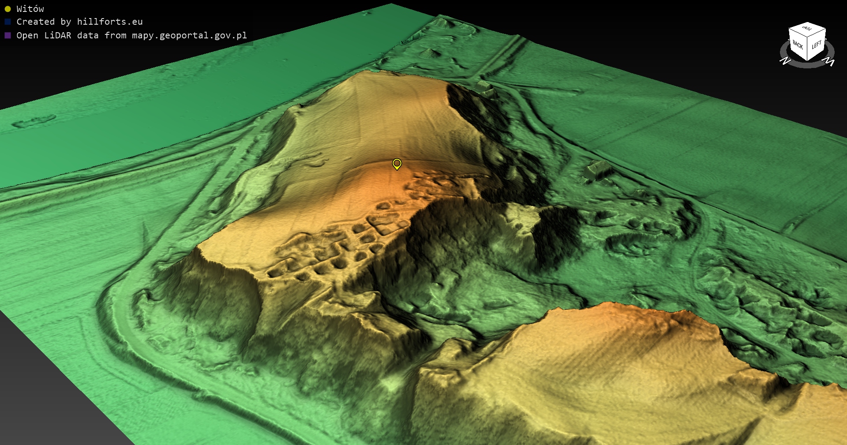This screenshot has height=445, width=847.
Task: Click the cube edge between BACK and LEFT
Action: pyautogui.click(x=807, y=49)
